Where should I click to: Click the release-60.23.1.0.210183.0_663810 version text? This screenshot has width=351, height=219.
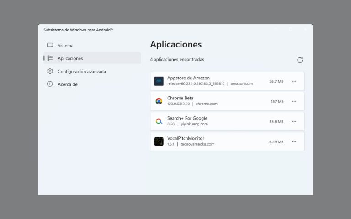click(x=196, y=84)
